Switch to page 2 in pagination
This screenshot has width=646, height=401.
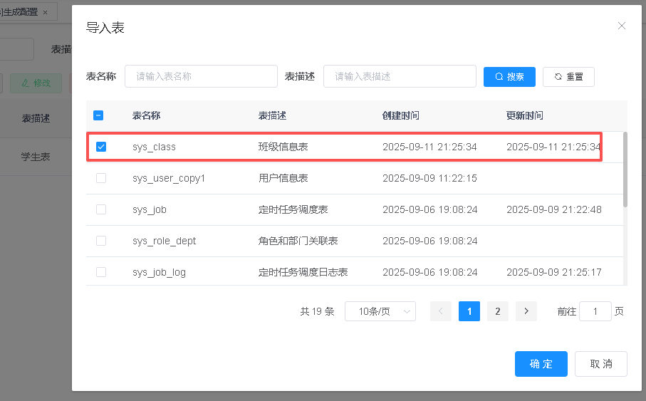pos(497,311)
